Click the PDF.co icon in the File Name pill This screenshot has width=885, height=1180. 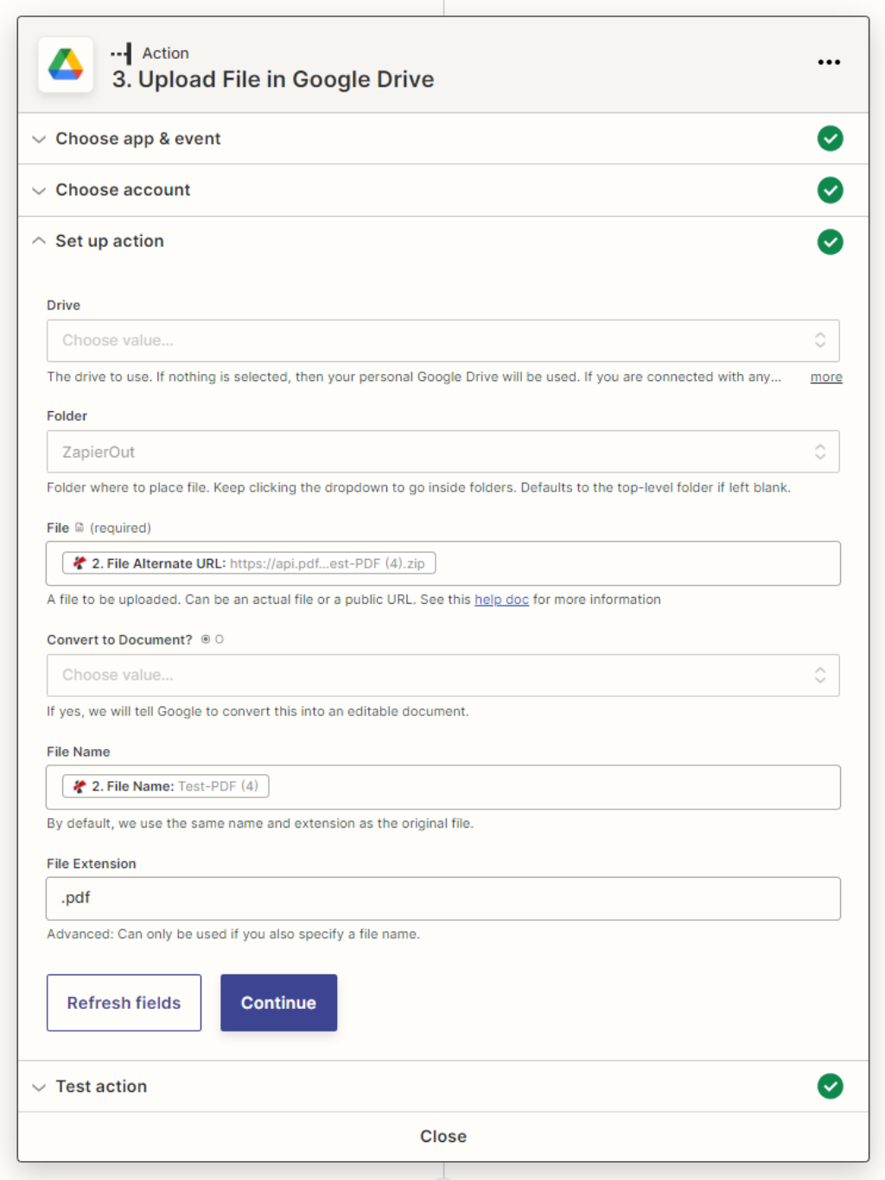pos(79,786)
